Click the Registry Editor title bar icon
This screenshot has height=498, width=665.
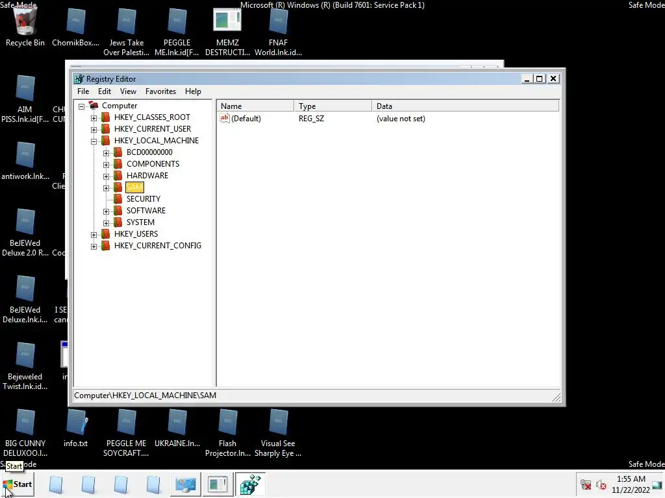click(x=79, y=78)
